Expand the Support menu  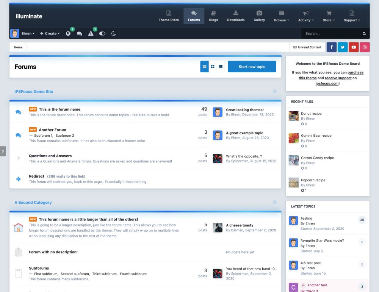(x=352, y=16)
